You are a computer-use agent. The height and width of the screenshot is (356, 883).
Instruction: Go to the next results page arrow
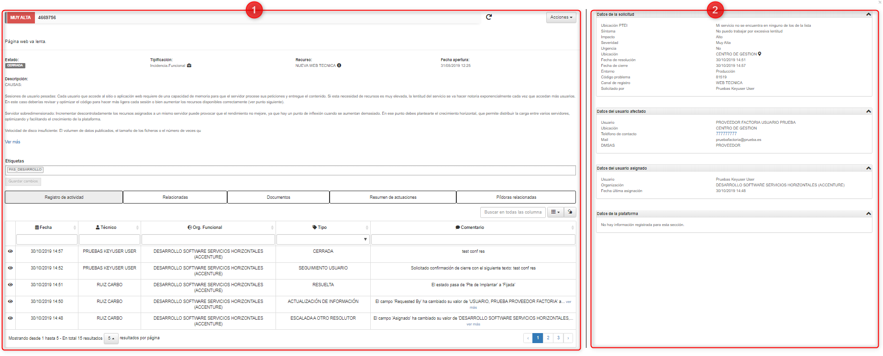568,338
